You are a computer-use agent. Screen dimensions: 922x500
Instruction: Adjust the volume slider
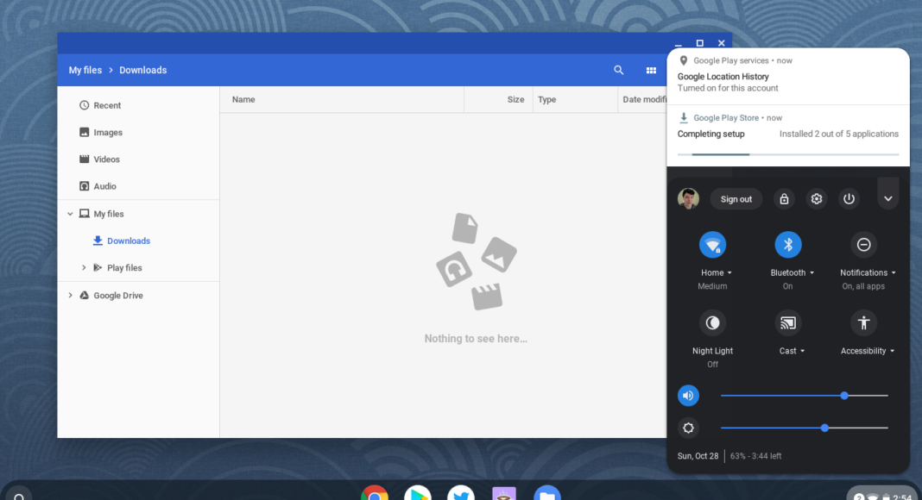[843, 396]
